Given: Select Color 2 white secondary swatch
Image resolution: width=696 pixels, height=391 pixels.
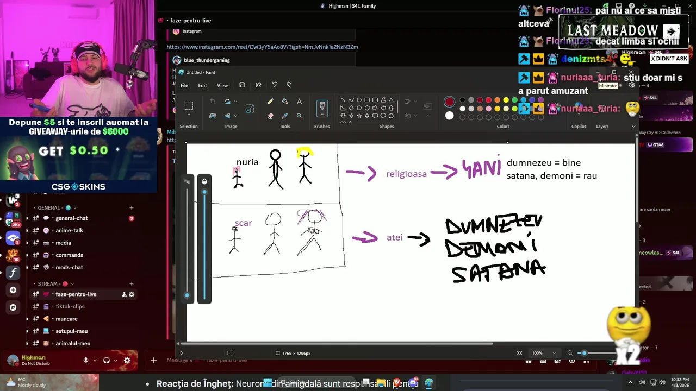Looking at the screenshot, I should [449, 115].
